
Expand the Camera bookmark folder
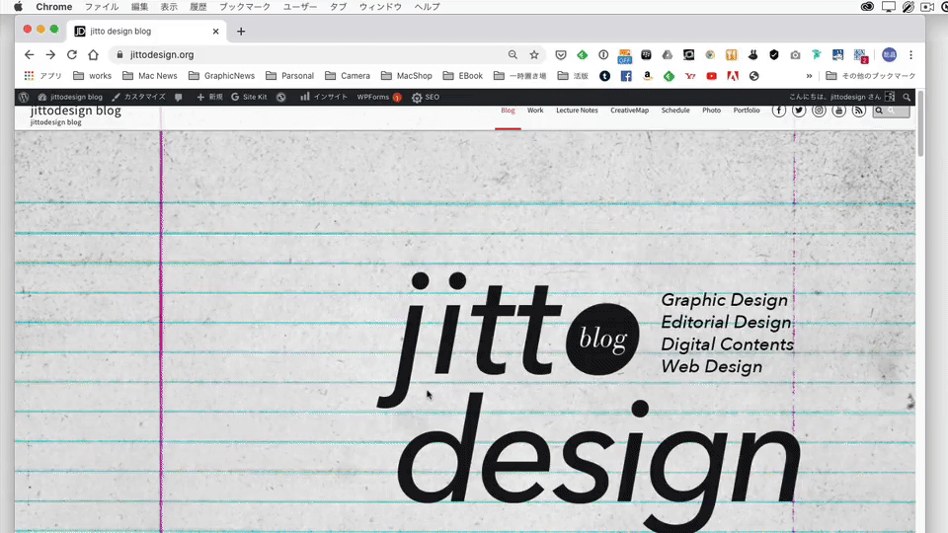point(347,76)
